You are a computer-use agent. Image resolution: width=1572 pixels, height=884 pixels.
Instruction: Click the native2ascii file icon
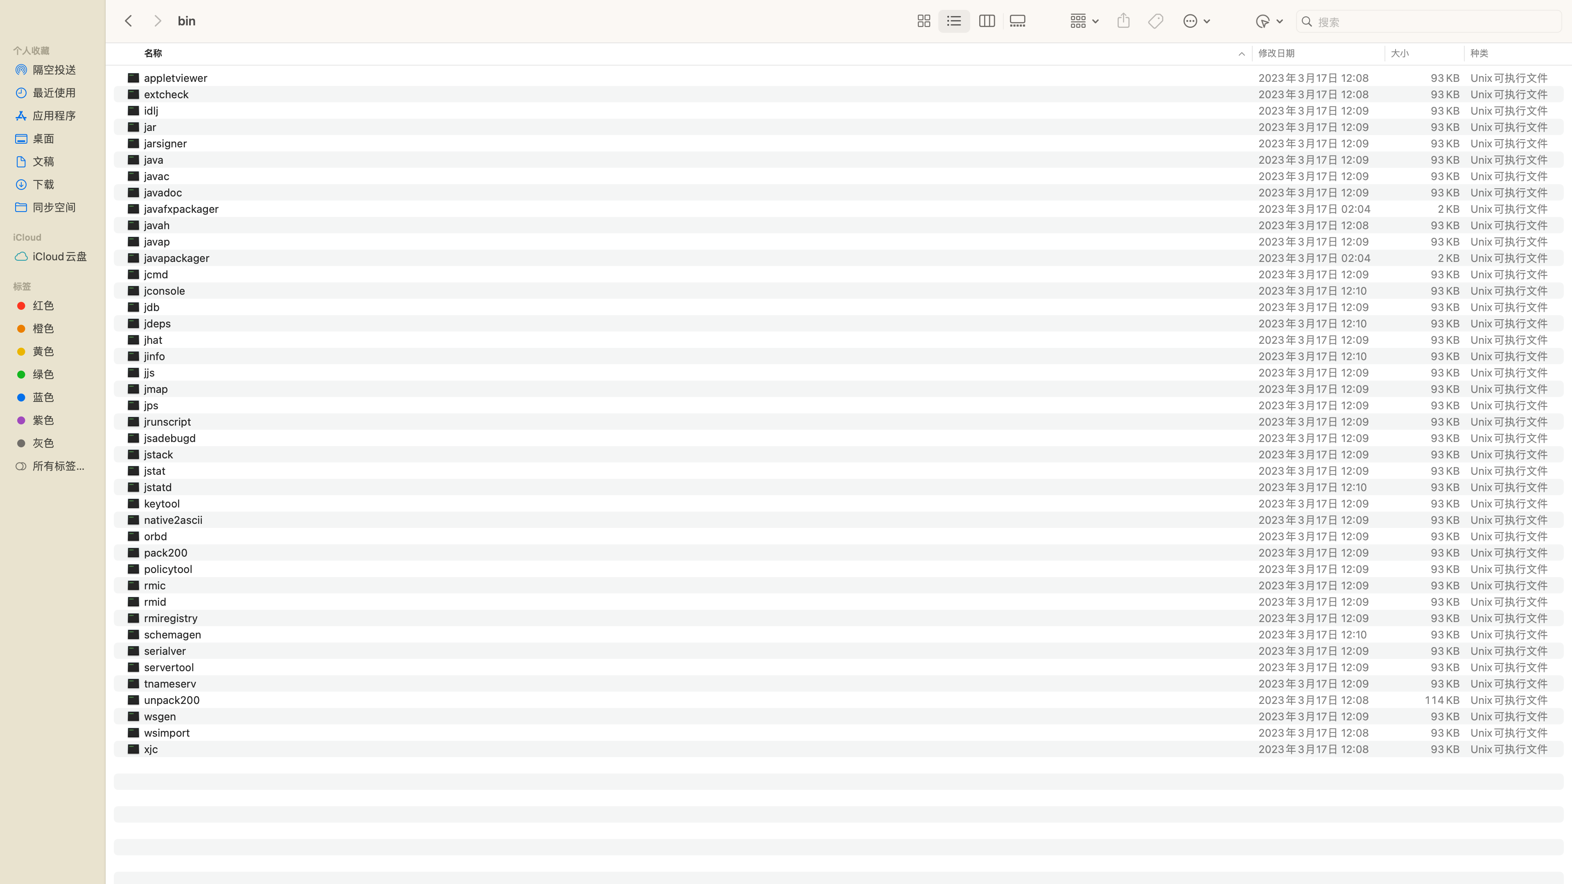point(133,521)
